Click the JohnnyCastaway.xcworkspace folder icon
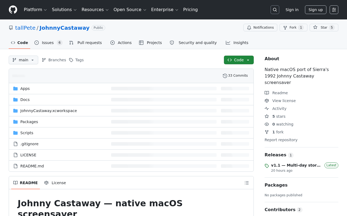Image resolution: width=347 pixels, height=216 pixels. (15, 111)
